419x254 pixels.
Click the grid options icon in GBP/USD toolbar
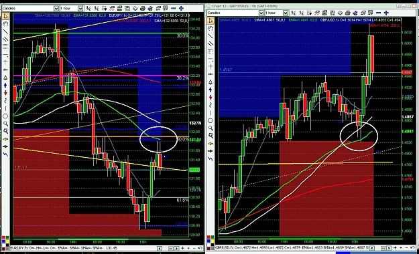(x=309, y=13)
